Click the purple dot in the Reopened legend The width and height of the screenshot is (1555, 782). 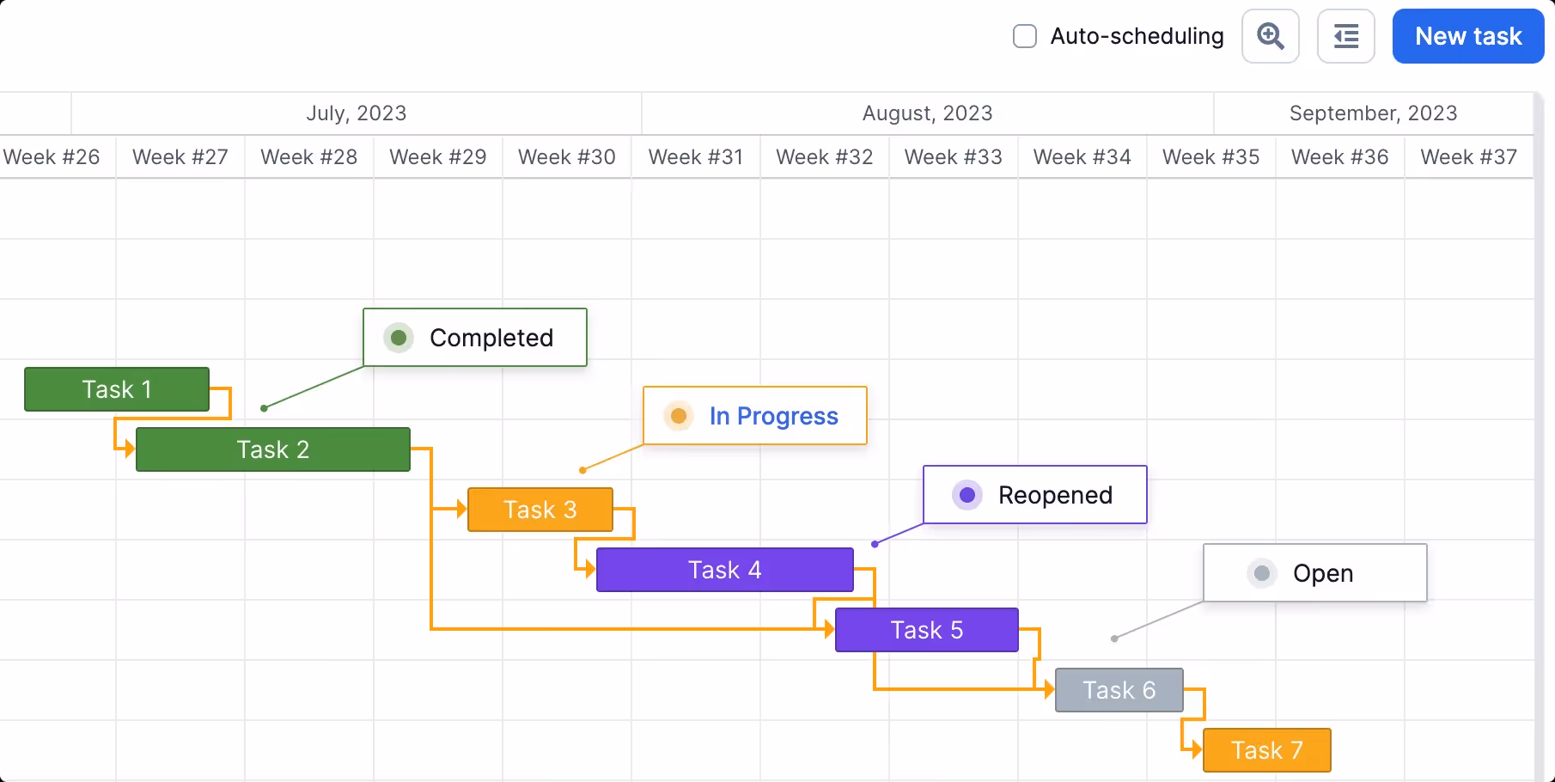(967, 495)
